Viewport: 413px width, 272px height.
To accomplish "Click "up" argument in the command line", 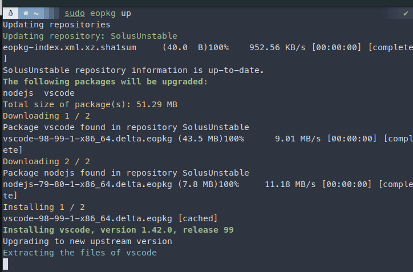I will (126, 14).
